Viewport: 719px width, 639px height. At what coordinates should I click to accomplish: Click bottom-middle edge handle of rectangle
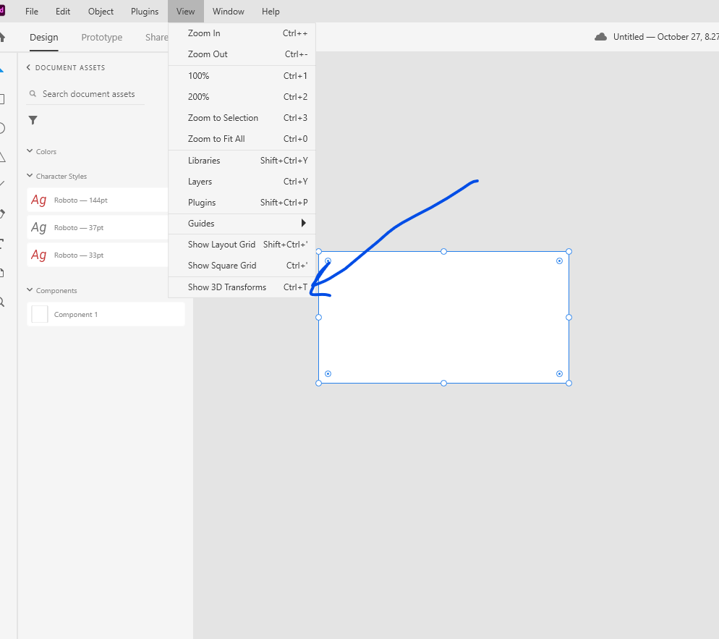click(x=443, y=383)
